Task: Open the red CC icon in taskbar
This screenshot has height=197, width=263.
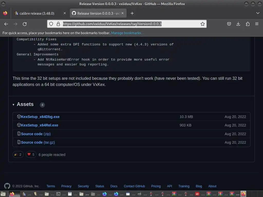Action: pyautogui.click(x=197, y=194)
